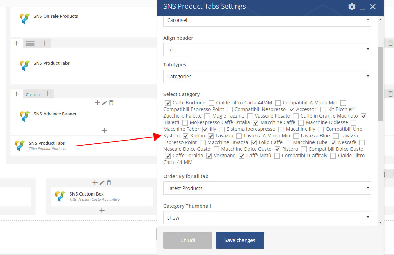Open Order By for all tab dropdown

267,188
